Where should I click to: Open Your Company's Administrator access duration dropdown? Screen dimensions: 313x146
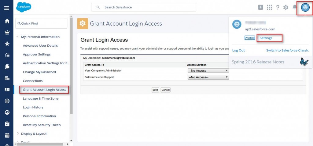[x=208, y=71]
